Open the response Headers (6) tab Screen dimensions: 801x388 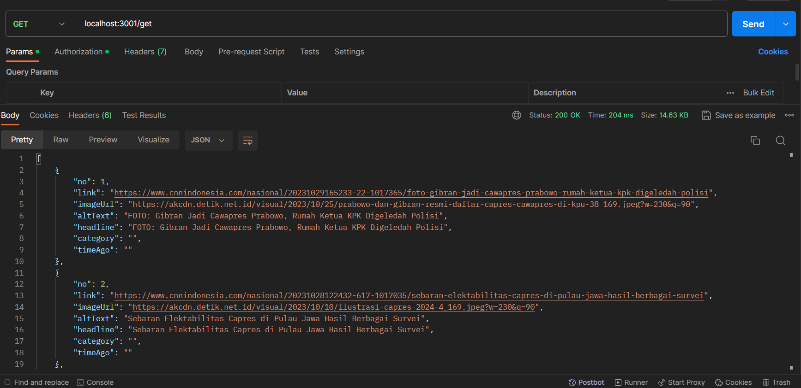(x=90, y=115)
